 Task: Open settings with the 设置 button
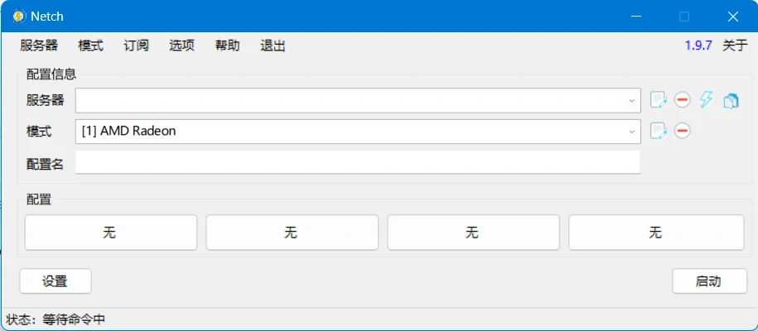pos(56,281)
